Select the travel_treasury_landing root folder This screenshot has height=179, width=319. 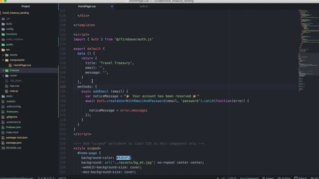point(15,13)
